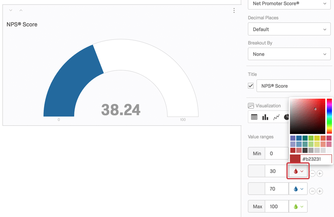The image size is (334, 217).
Task: Select the line chart visualization icon
Action: click(276, 117)
